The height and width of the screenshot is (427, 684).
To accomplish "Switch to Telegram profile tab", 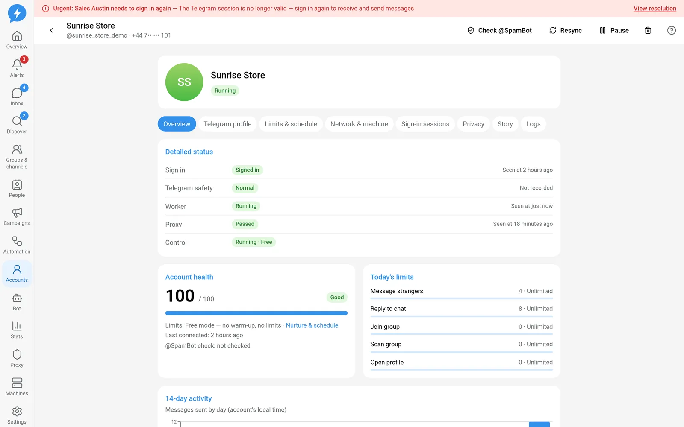I will (x=227, y=124).
